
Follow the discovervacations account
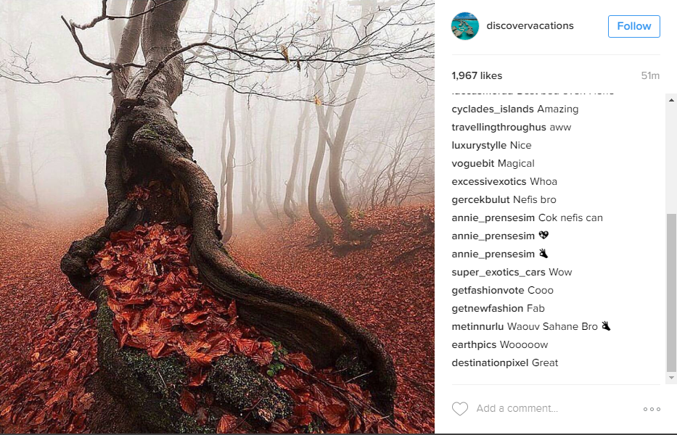(633, 26)
